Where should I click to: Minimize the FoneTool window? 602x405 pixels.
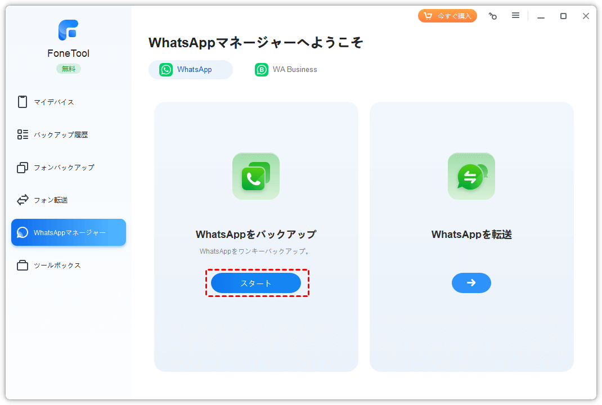tap(541, 16)
